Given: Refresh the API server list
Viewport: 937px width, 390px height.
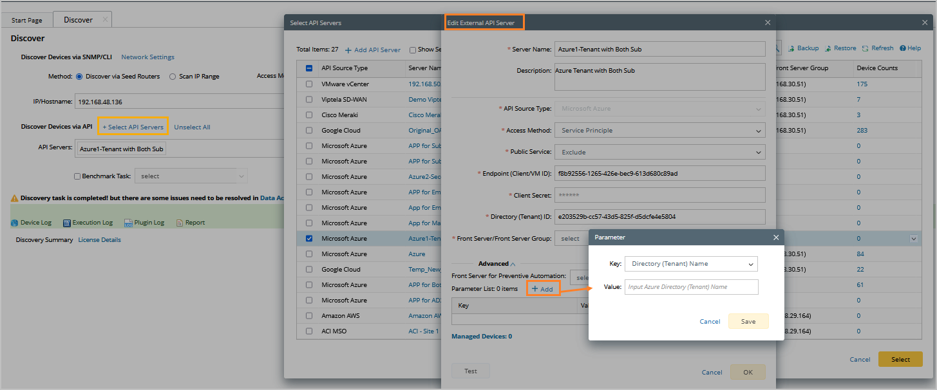Looking at the screenshot, I should (x=866, y=48).
